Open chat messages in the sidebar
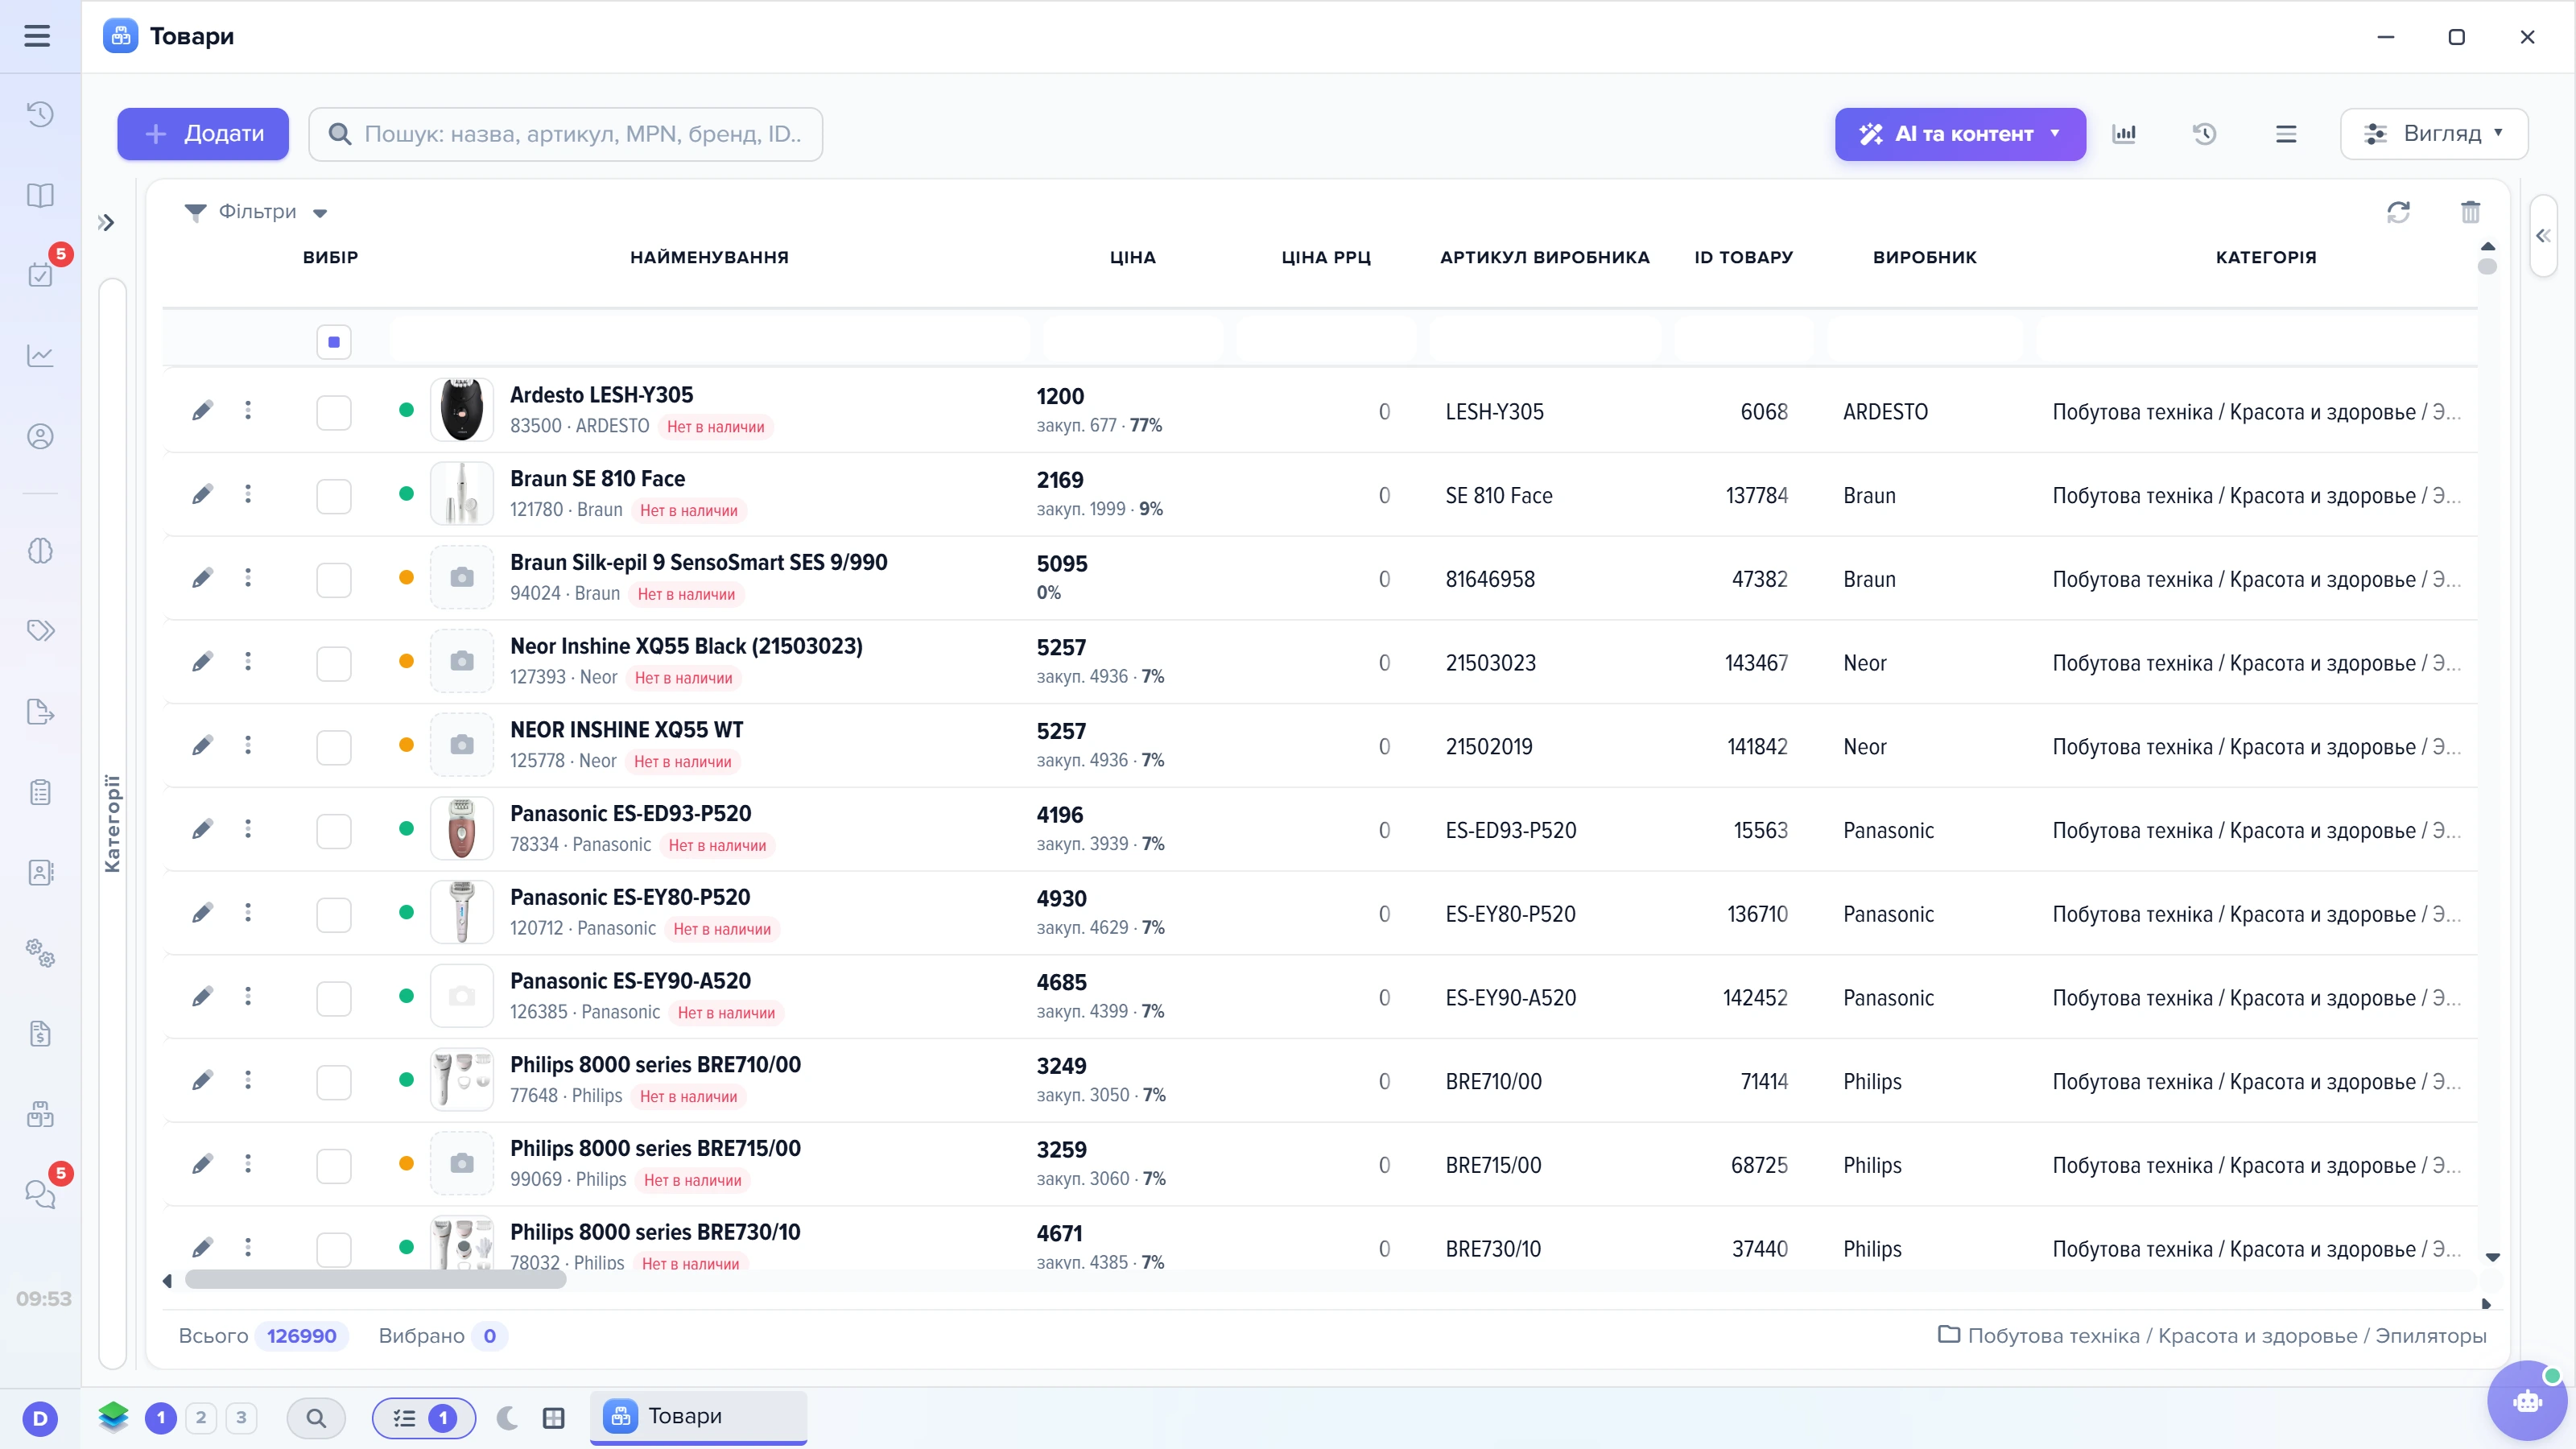Viewport: 2576px width, 1449px height. pos(40,1193)
